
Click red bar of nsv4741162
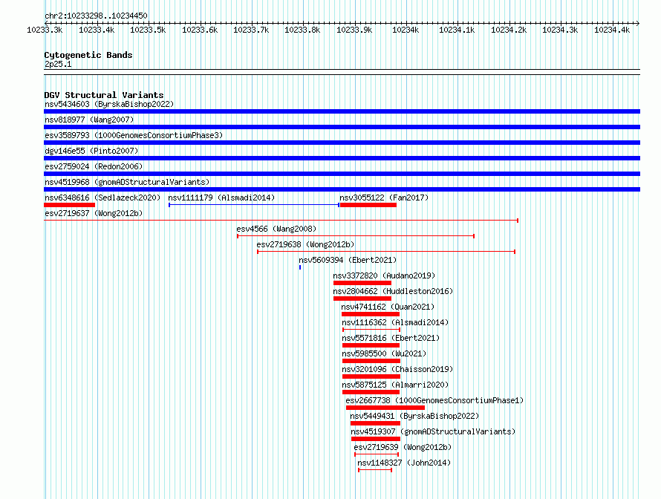click(x=371, y=314)
